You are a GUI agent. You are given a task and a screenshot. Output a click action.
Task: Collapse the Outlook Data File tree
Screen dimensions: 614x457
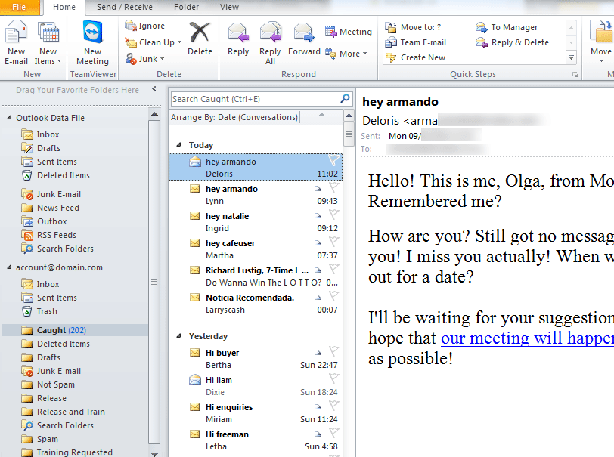(x=9, y=117)
